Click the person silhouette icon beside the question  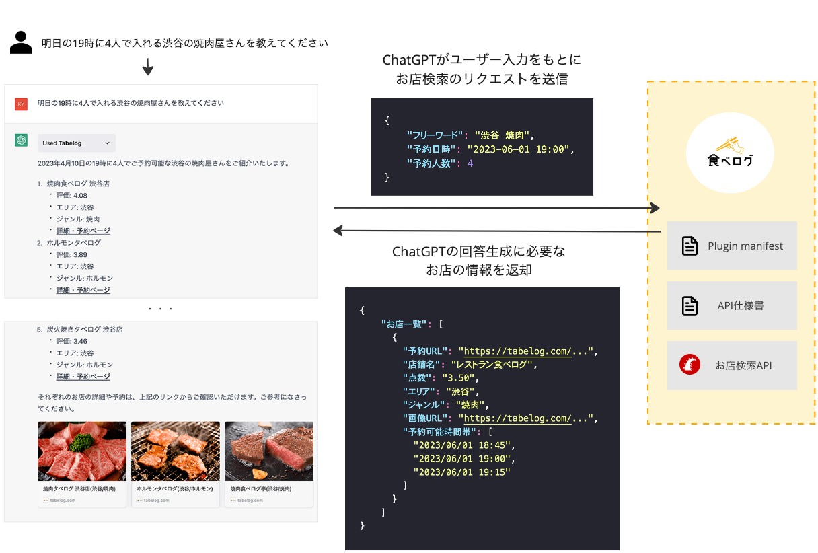coord(21,42)
